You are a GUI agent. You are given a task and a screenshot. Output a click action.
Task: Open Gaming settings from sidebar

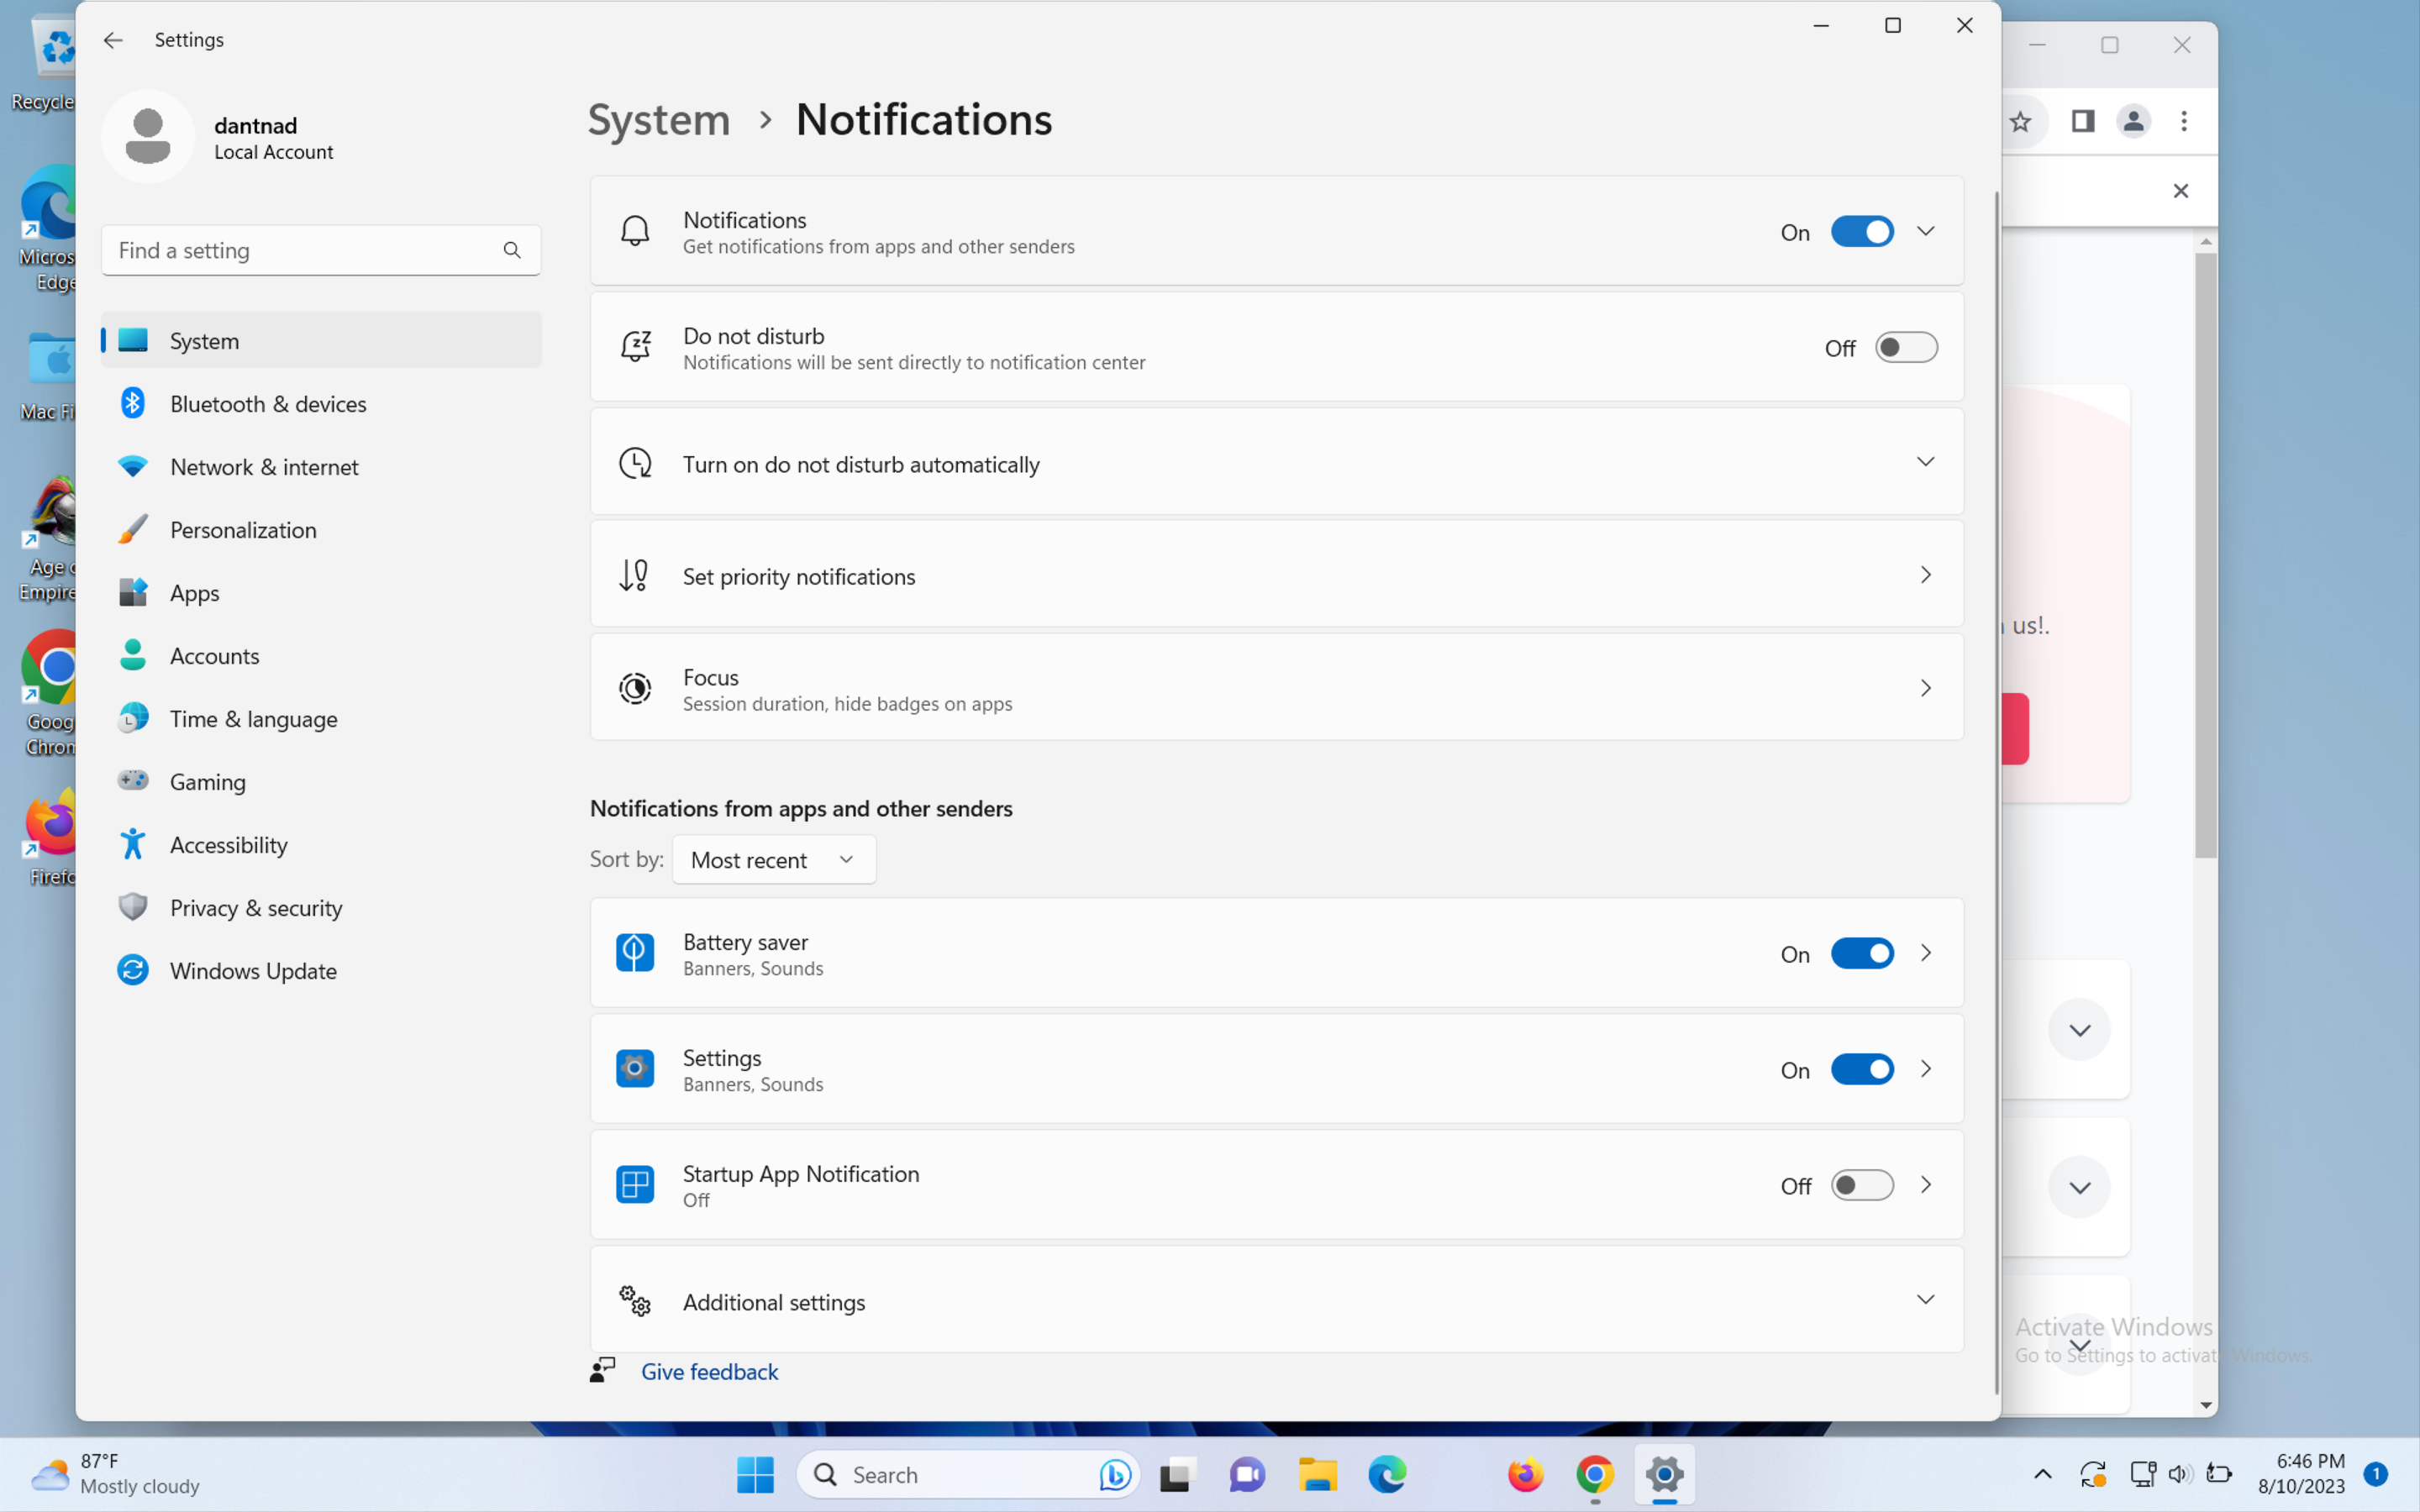tap(207, 781)
